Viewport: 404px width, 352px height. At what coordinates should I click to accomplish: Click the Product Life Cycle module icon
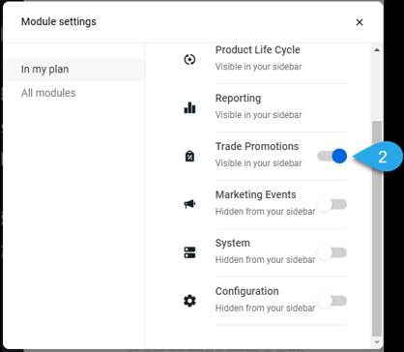tap(189, 60)
